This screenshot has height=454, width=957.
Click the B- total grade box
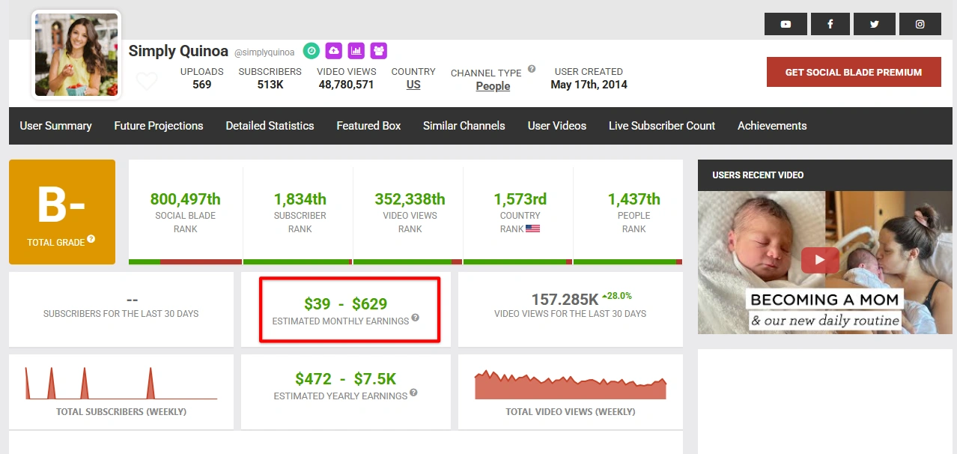[x=62, y=212]
